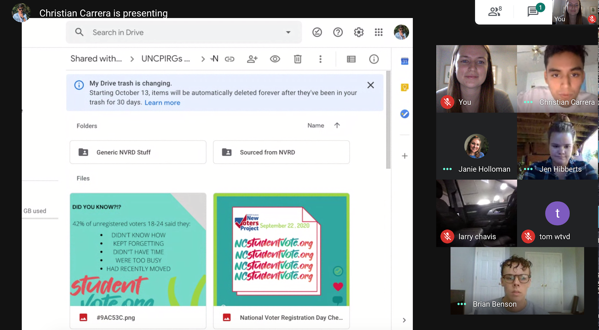Click the GB used storage text
599x330 pixels.
click(x=35, y=211)
